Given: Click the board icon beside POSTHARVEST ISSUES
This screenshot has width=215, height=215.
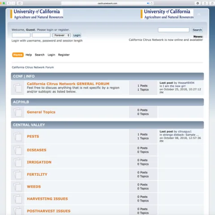Looking at the screenshot, I should pyautogui.click(x=17, y=211).
